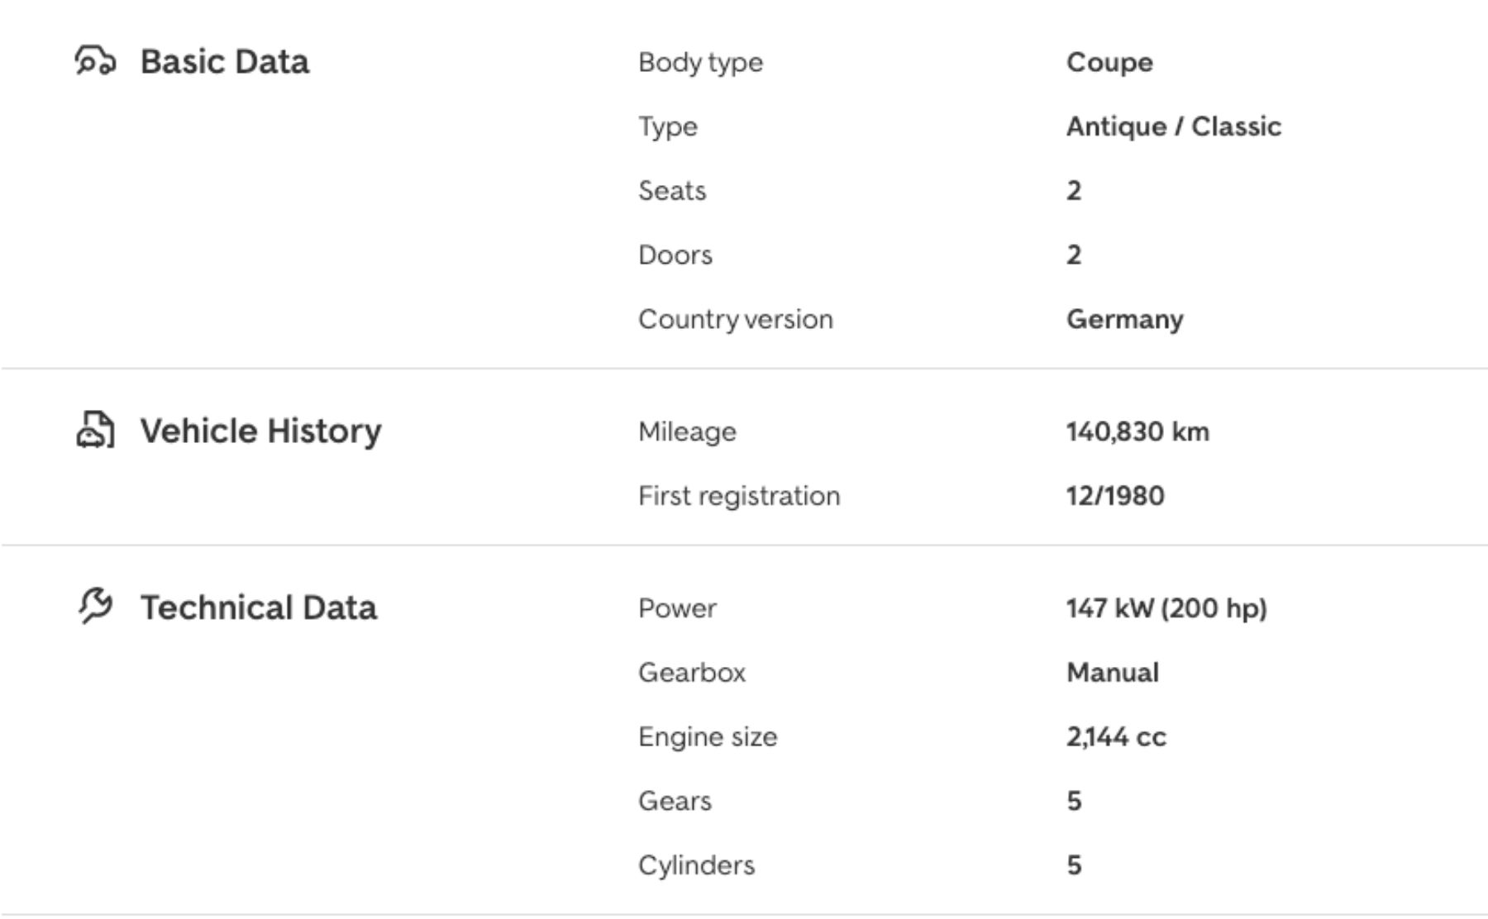Click the wrench icon beside Technical Data
Screen dimensions: 1488x919
pos(95,606)
